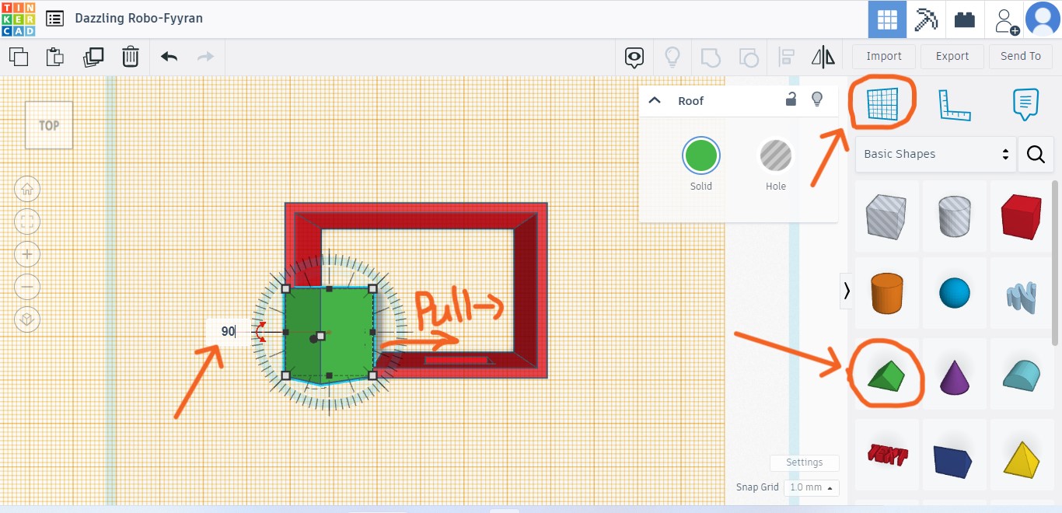Select the Workplane tool

point(882,103)
